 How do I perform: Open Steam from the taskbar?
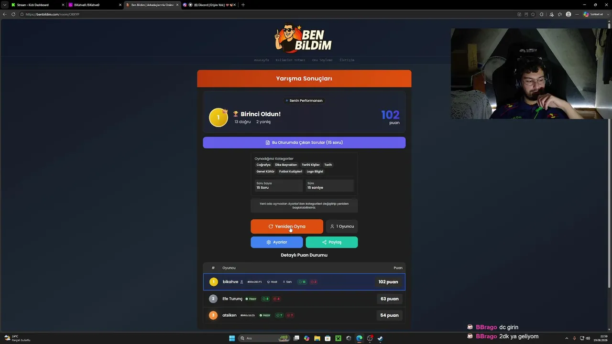click(x=380, y=338)
